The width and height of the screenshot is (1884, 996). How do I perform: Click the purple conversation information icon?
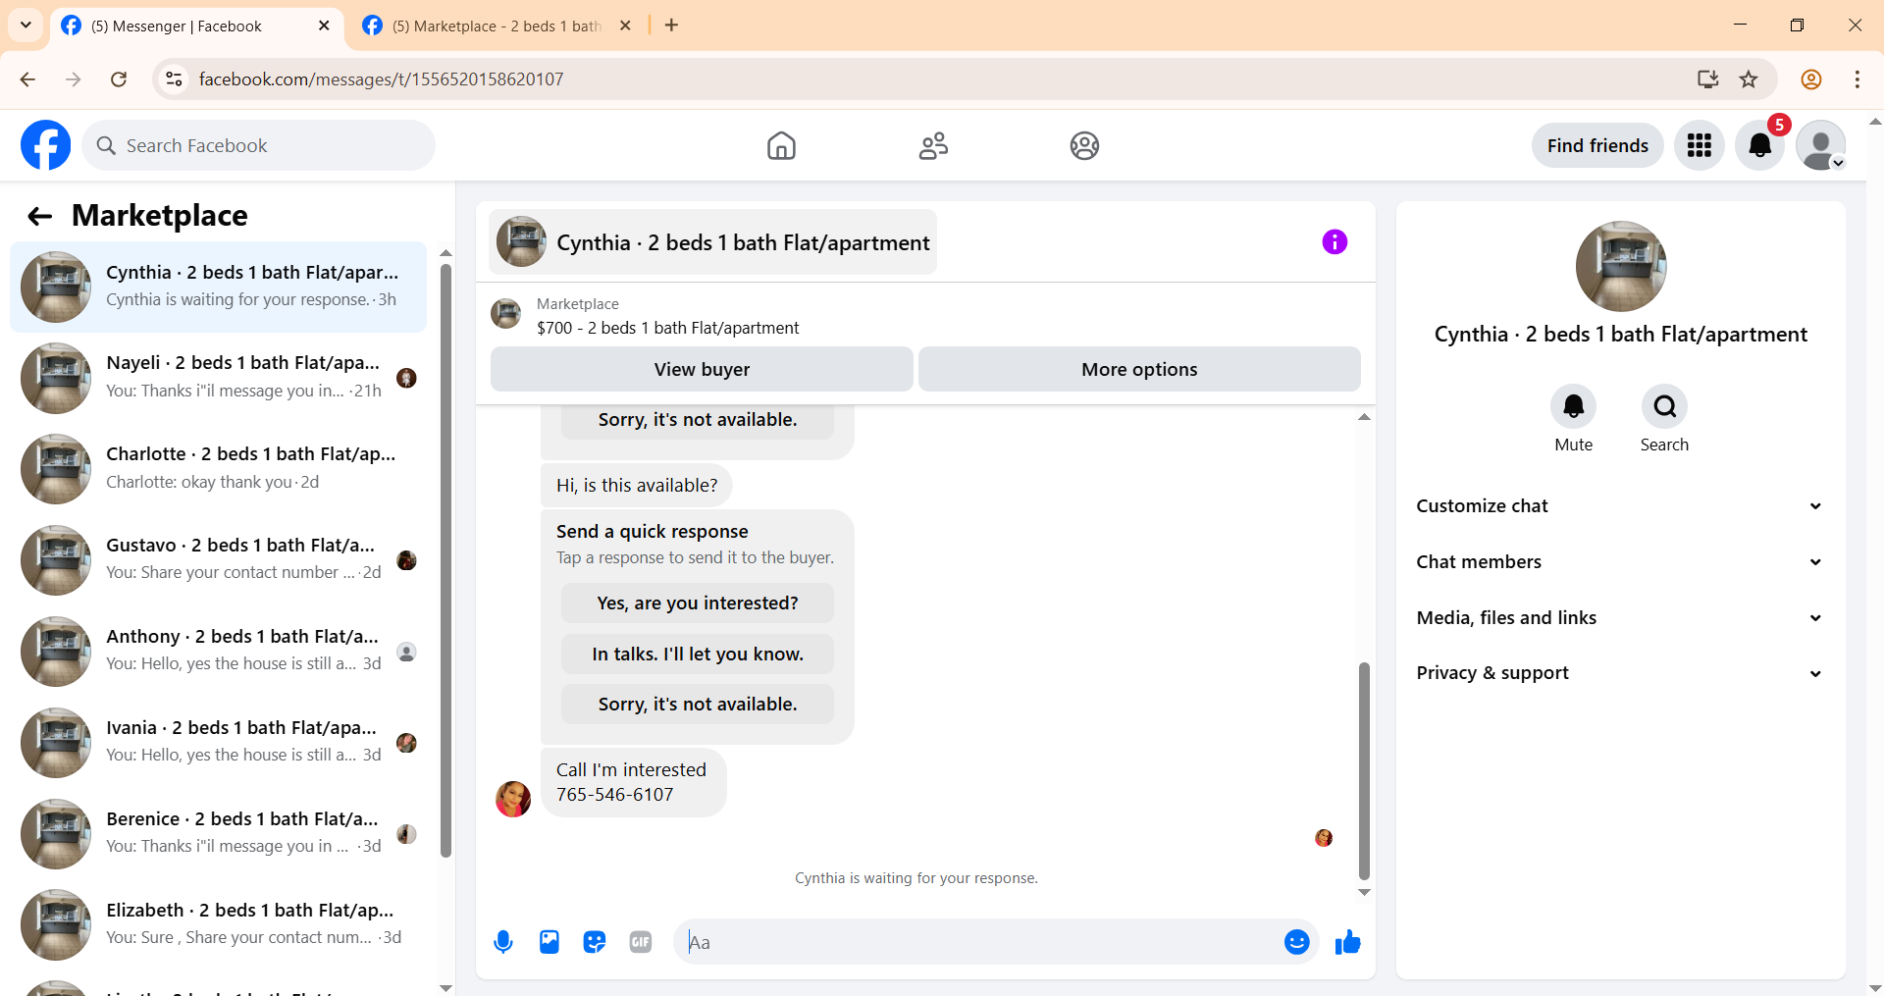click(1334, 241)
